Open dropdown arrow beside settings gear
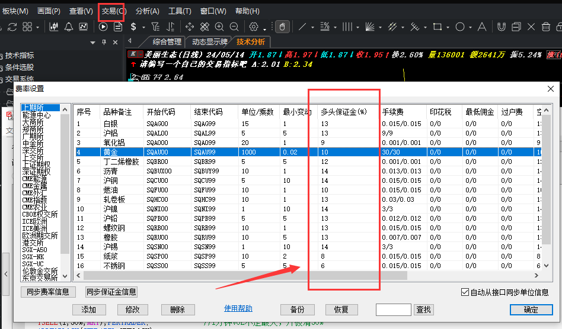 [264, 28]
